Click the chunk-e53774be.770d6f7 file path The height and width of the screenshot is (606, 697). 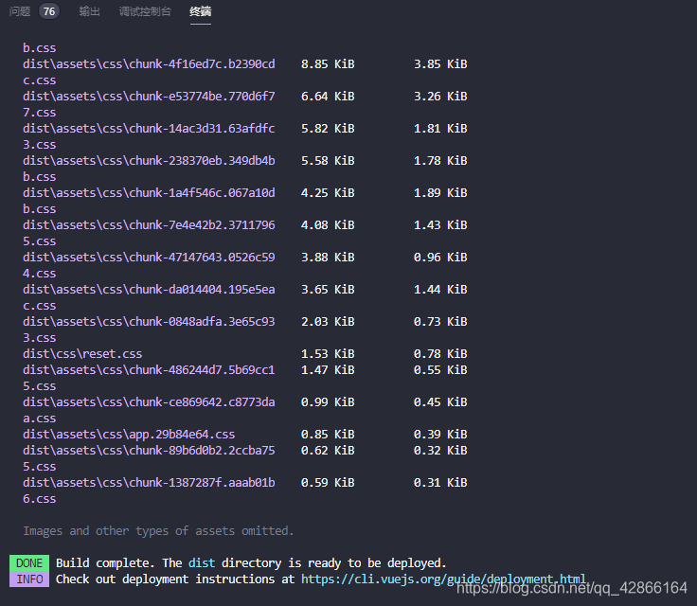tap(149, 97)
